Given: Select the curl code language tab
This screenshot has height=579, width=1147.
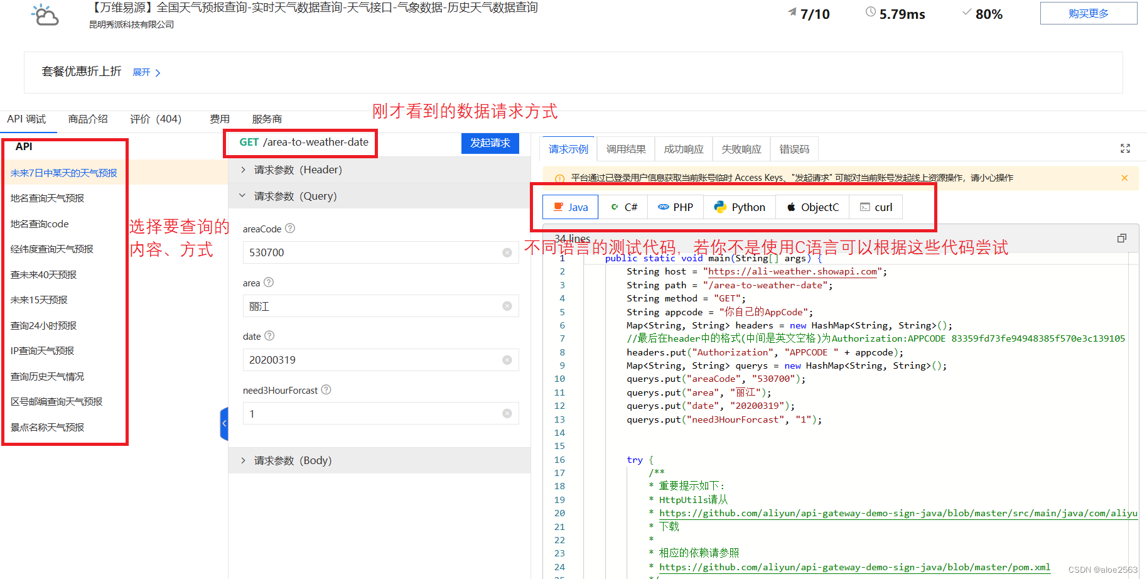Looking at the screenshot, I should 876,207.
